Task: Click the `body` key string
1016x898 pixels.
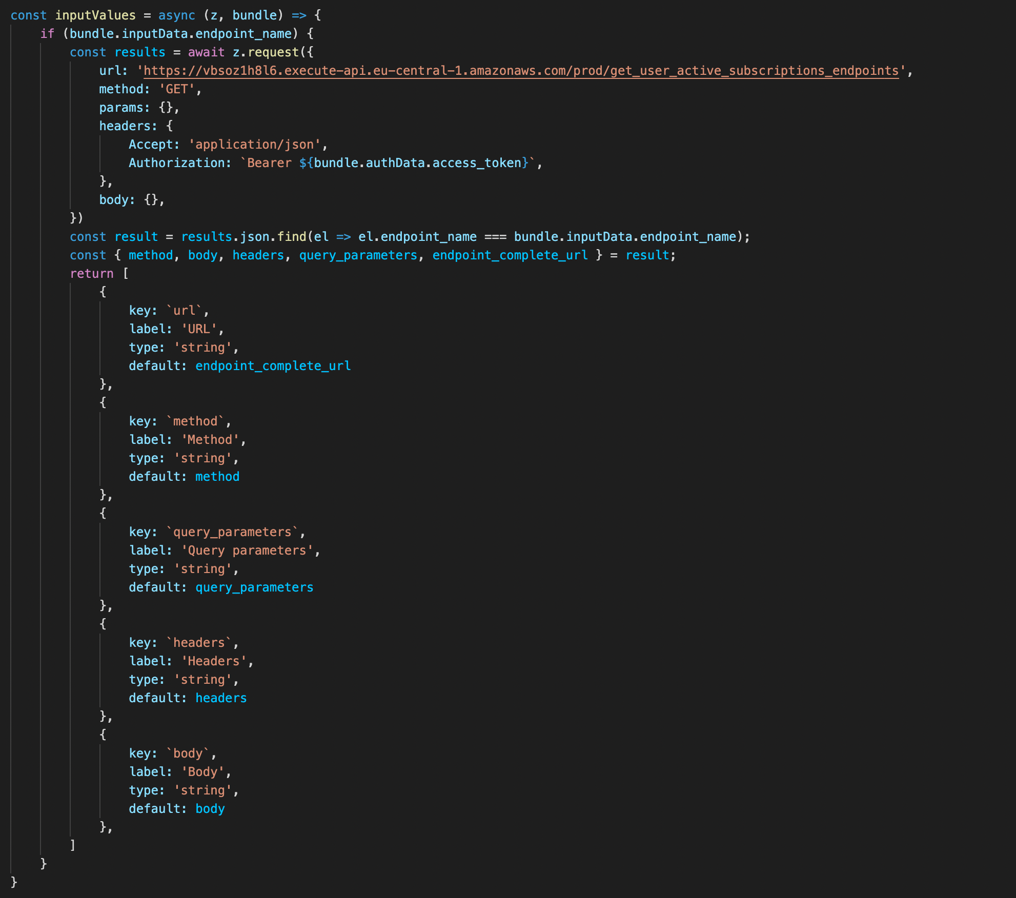Action: tap(188, 753)
